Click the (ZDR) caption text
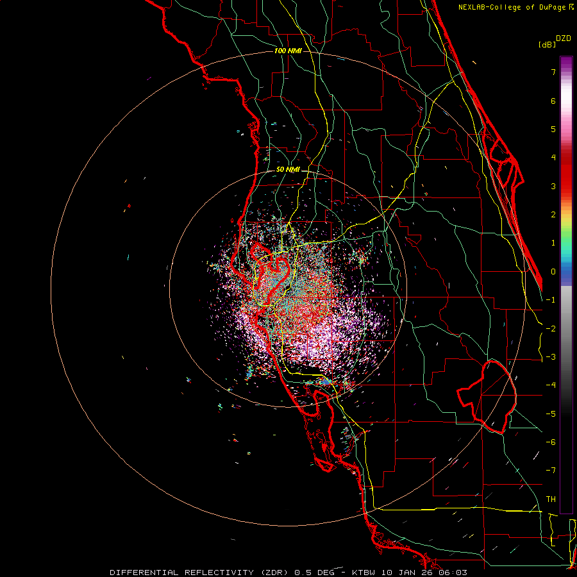 pos(275,573)
